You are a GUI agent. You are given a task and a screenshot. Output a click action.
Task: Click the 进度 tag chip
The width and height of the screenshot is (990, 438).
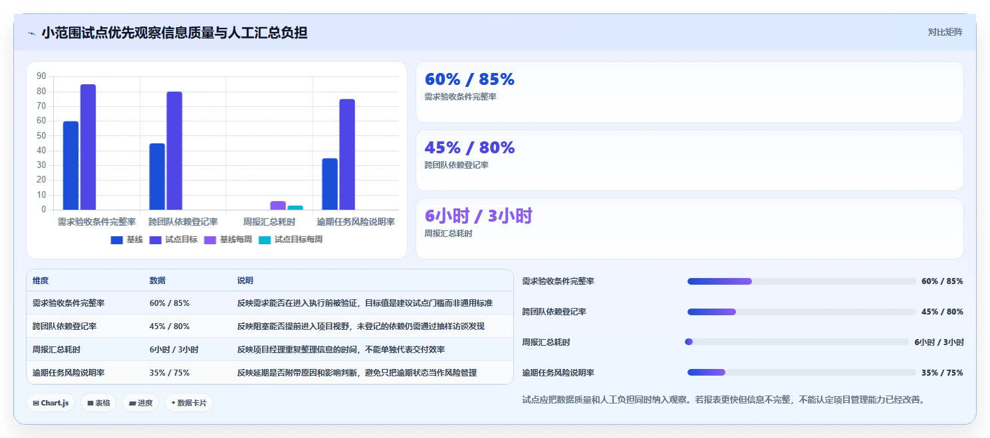[140, 403]
